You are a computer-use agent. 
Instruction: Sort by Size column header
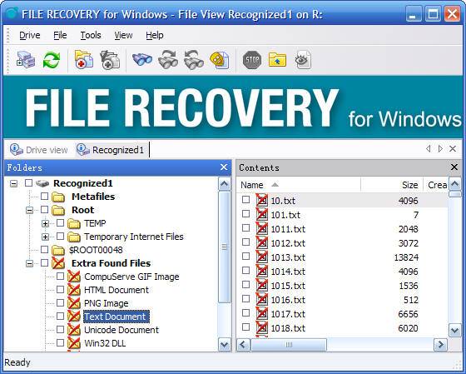pos(391,185)
